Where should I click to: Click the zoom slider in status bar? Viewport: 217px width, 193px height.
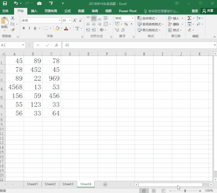pyautogui.click(x=185, y=191)
